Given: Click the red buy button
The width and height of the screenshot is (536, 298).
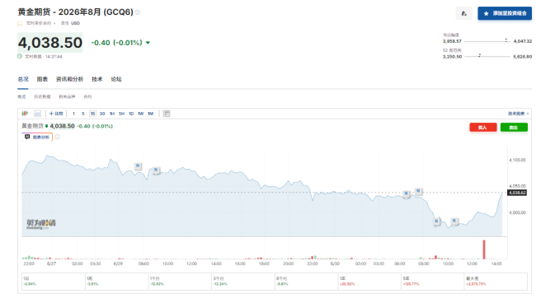Looking at the screenshot, I should 482,128.
